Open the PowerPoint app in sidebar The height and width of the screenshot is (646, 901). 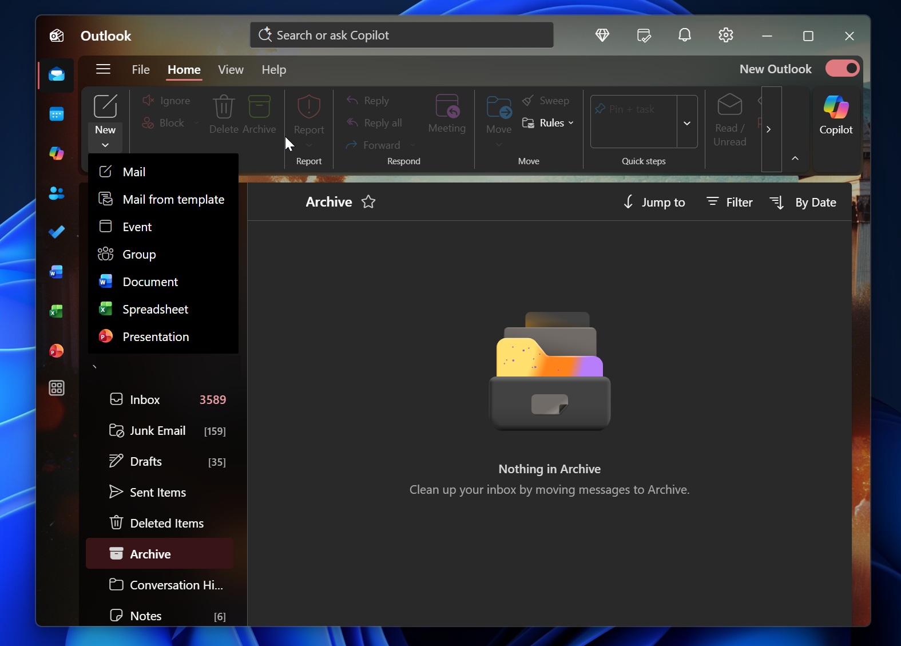[57, 351]
